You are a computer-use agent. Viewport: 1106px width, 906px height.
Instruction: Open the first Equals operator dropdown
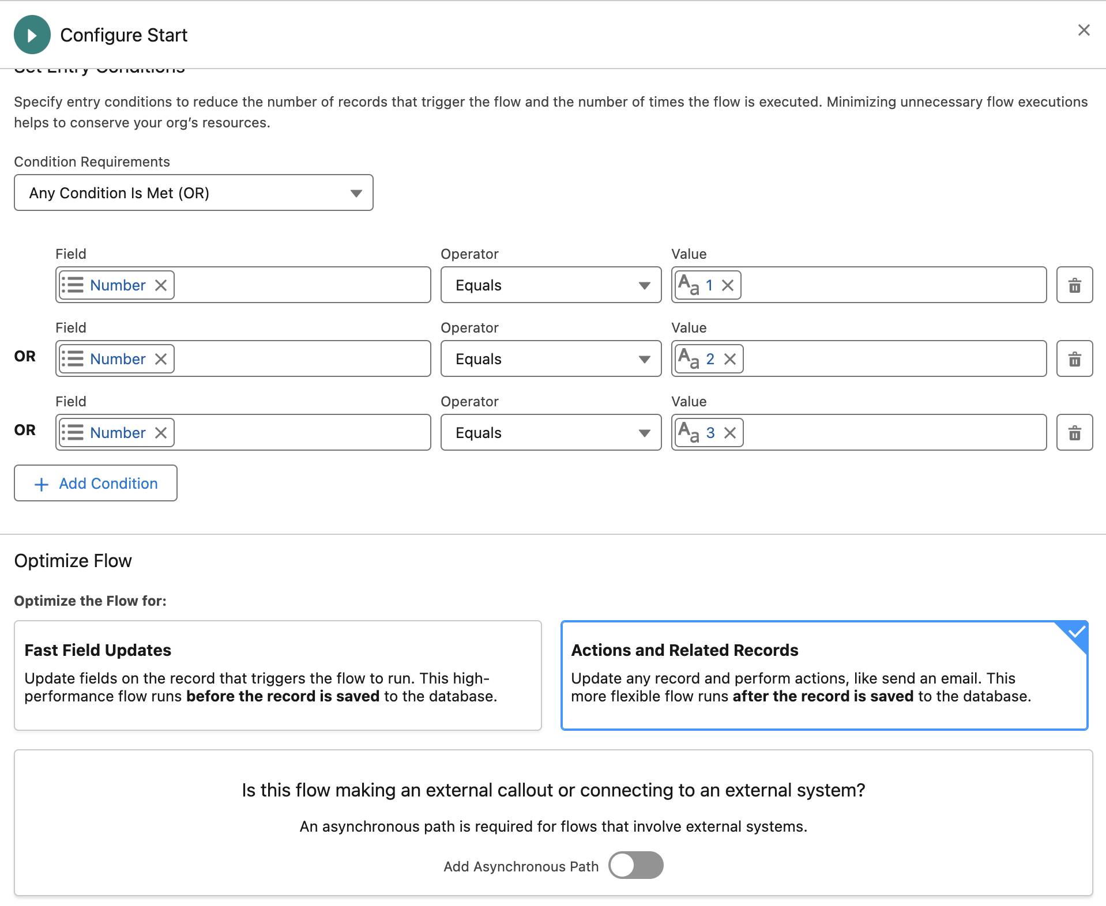pos(551,285)
